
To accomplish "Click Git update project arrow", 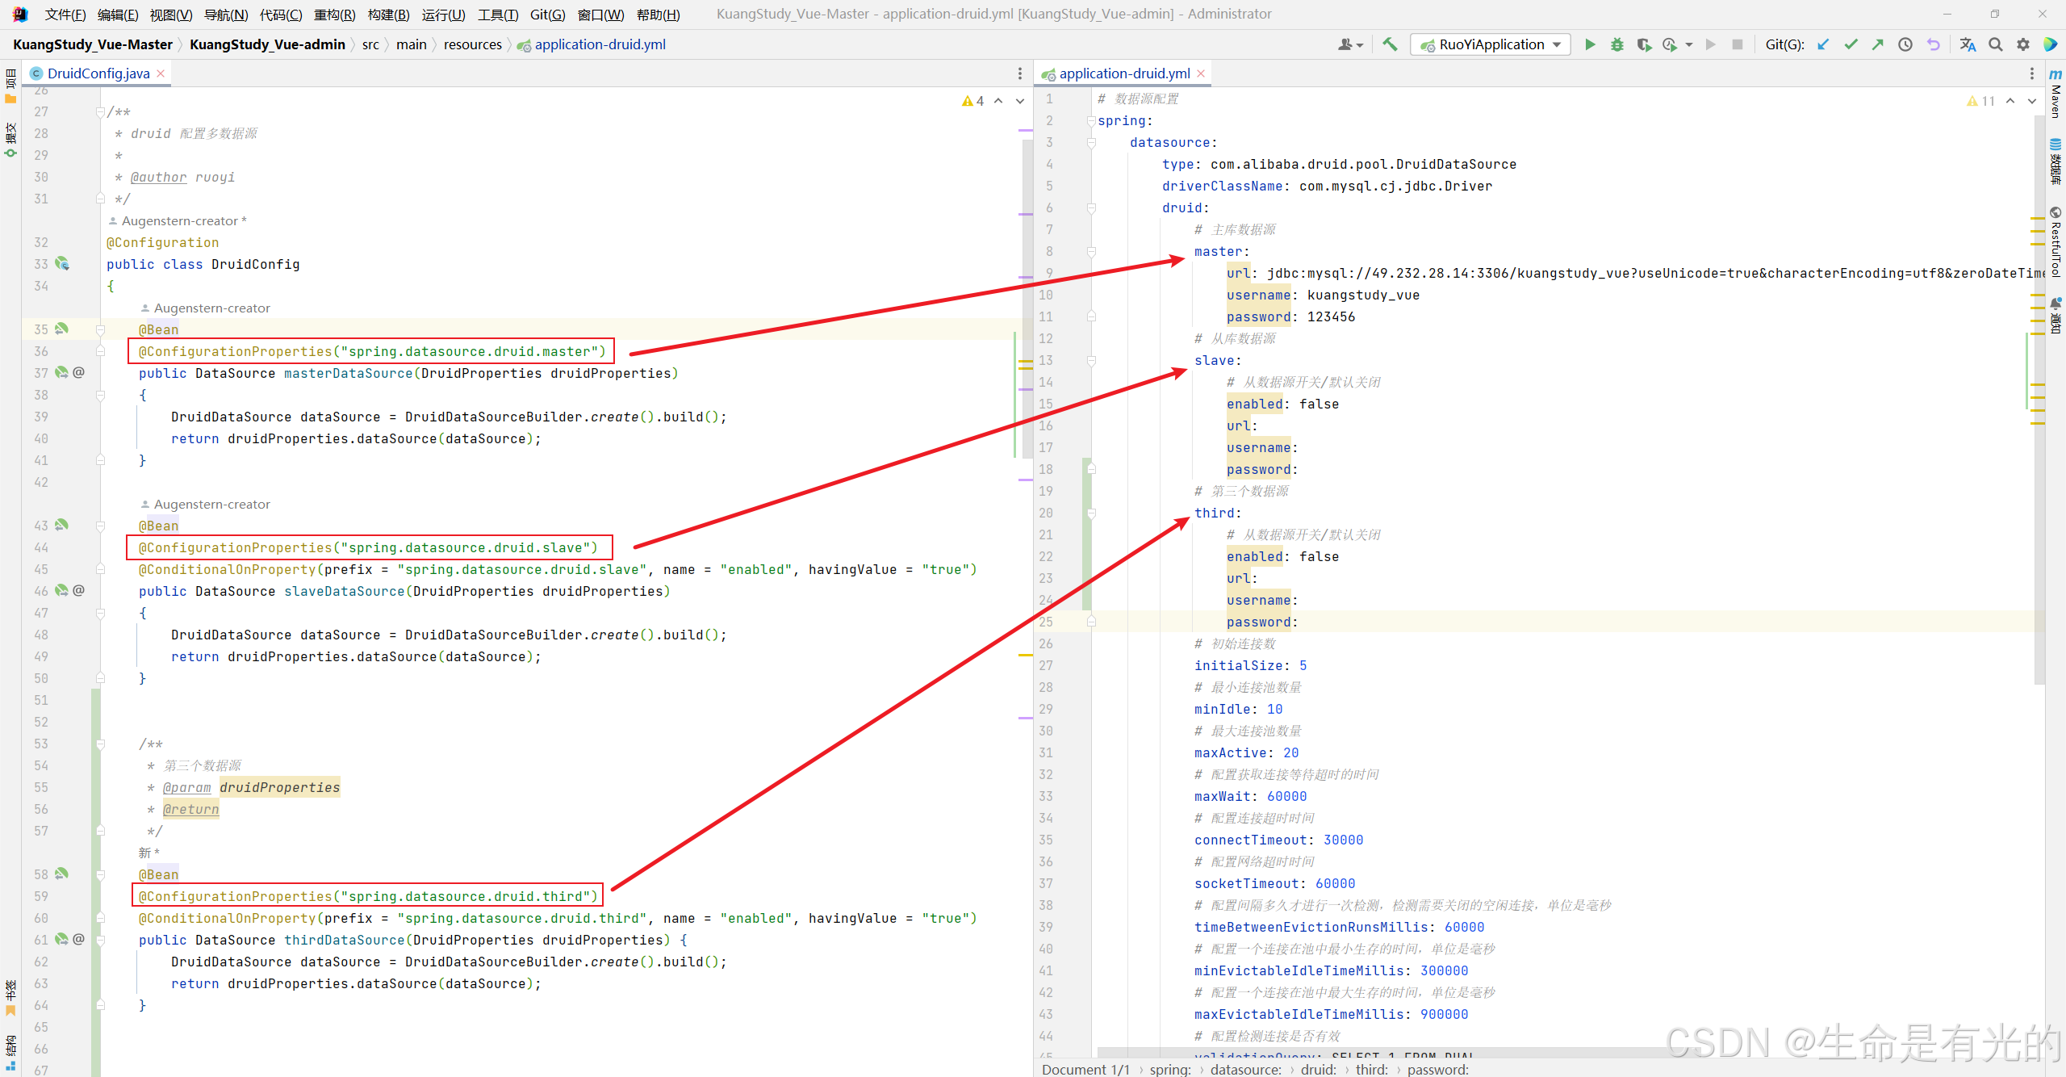I will (1823, 44).
